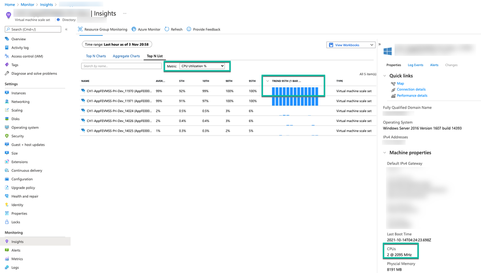Screen dimensions: 481x273
Task: Open Logs under Monitoring
Action: point(15,268)
